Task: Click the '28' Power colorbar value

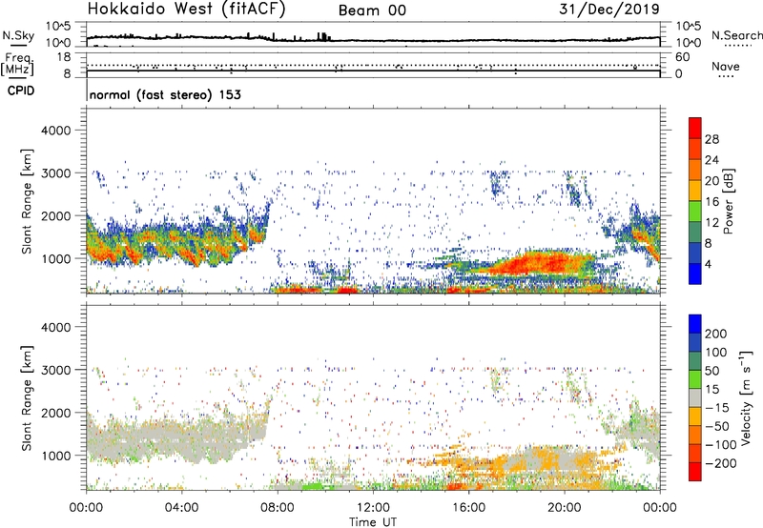Action: [x=711, y=139]
